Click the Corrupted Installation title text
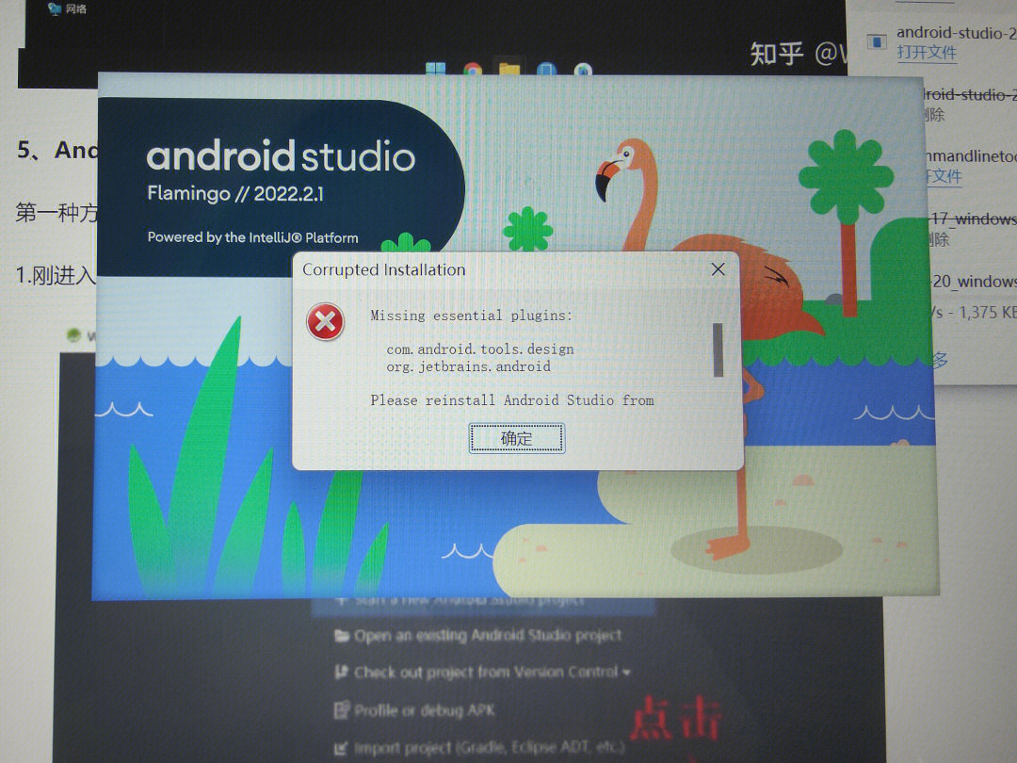This screenshot has height=763, width=1017. [384, 270]
